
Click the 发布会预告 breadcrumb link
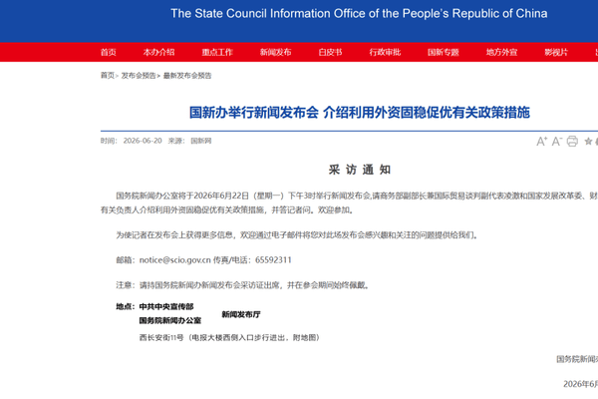pyautogui.click(x=139, y=76)
